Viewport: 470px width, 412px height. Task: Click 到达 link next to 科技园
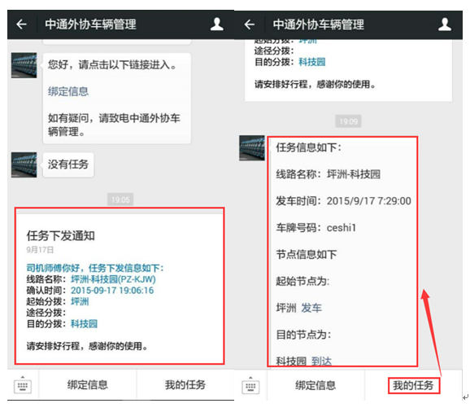322,361
